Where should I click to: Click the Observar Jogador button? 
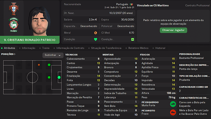[173, 30]
